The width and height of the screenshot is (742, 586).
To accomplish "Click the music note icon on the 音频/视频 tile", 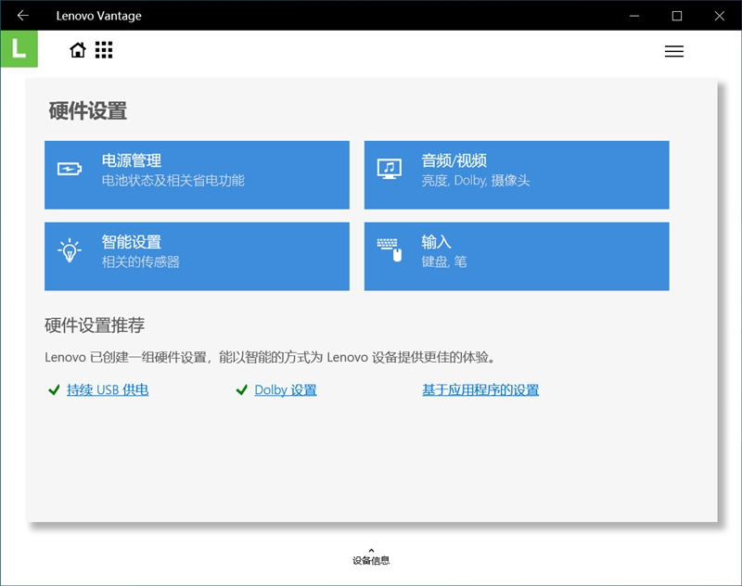I will pos(390,168).
